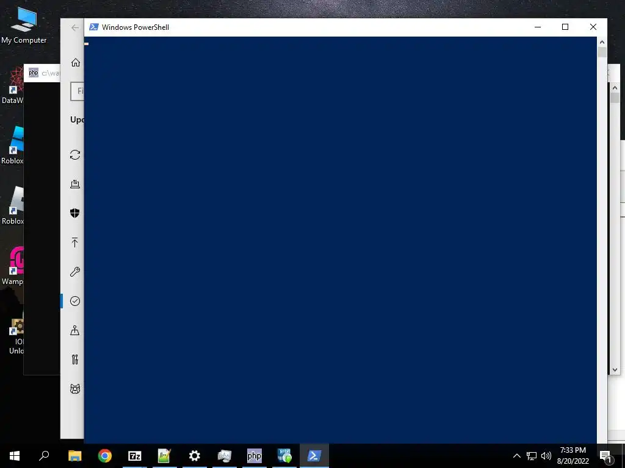Screen dimensions: 625x468
Task: Open the IObit Unlocker desktop shortcut
Action: pyautogui.click(x=16, y=336)
